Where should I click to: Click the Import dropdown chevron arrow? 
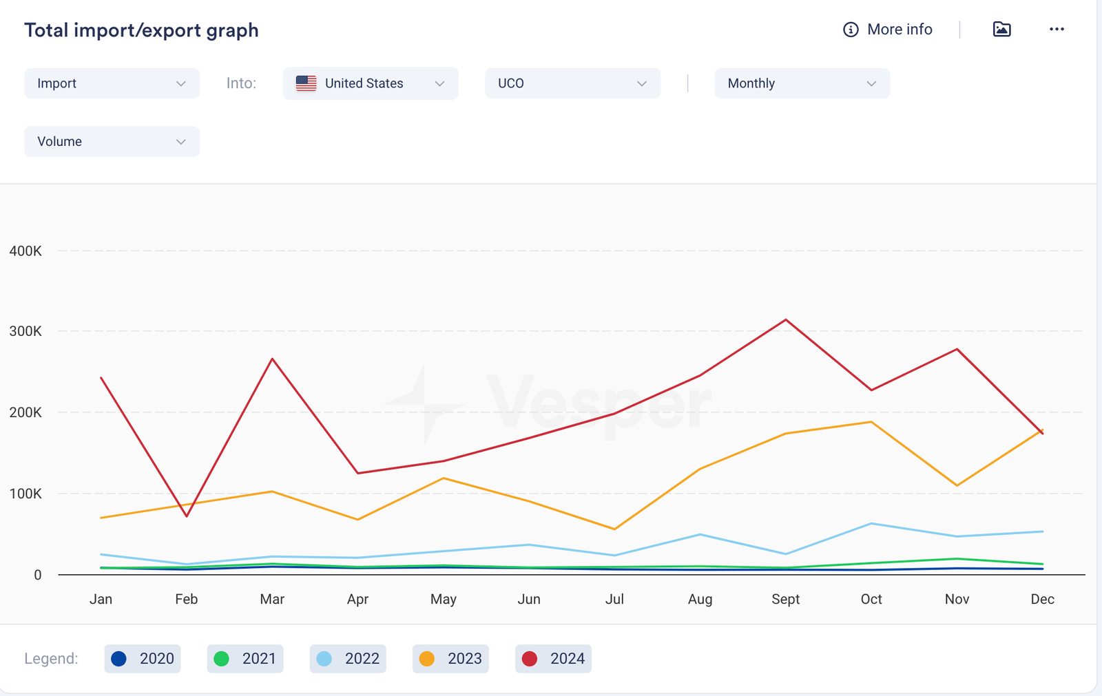click(x=180, y=83)
